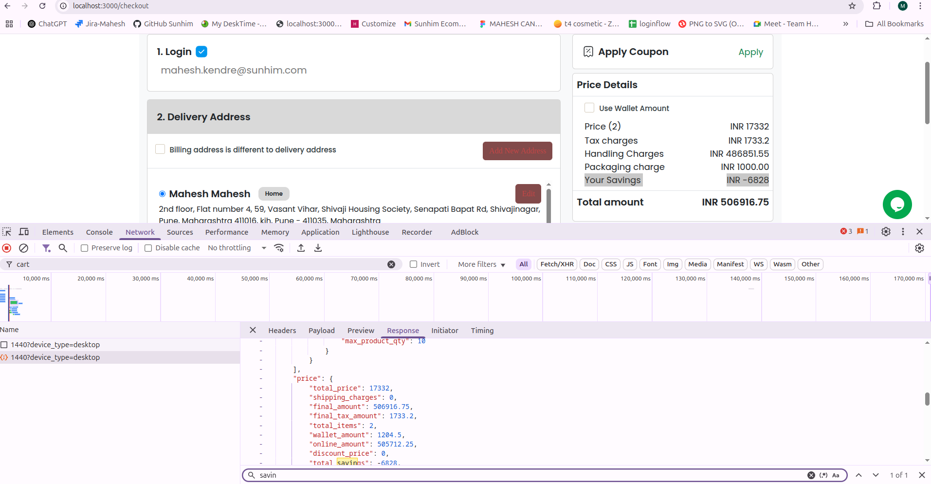Image resolution: width=931 pixels, height=484 pixels.
Task: View the 3 errors indicator
Action: tap(846, 231)
